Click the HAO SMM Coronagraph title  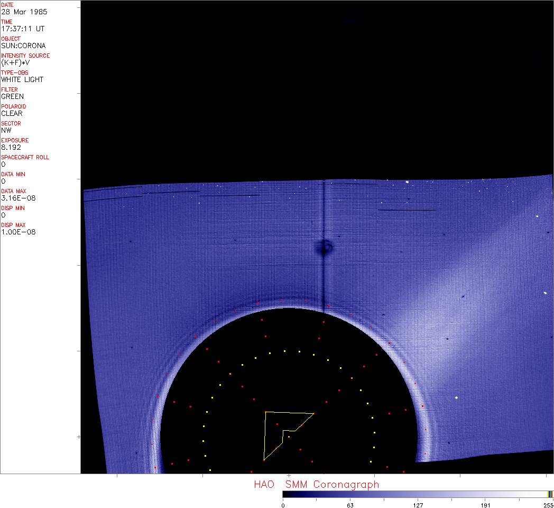coord(316,484)
